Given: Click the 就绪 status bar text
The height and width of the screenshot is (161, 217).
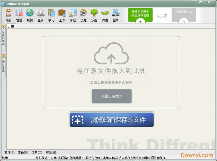Looking at the screenshot, I should click(x=5, y=158).
